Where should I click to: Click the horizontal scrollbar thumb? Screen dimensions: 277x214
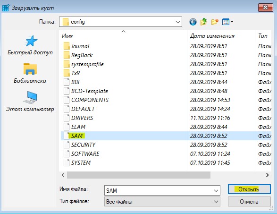pos(139,175)
